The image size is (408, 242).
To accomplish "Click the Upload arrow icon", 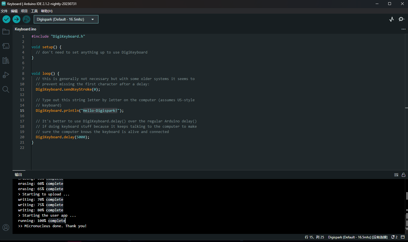I will point(16,19).
